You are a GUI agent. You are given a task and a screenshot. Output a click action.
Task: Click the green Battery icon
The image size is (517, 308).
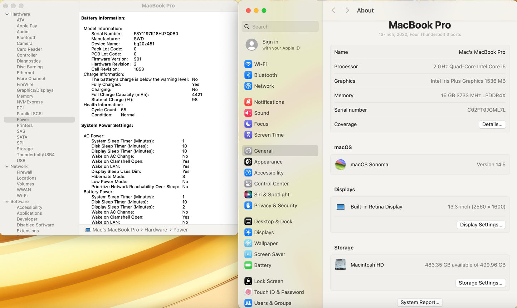(x=248, y=265)
